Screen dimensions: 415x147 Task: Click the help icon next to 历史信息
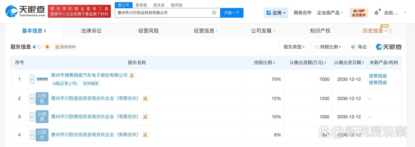pyautogui.click(x=390, y=31)
